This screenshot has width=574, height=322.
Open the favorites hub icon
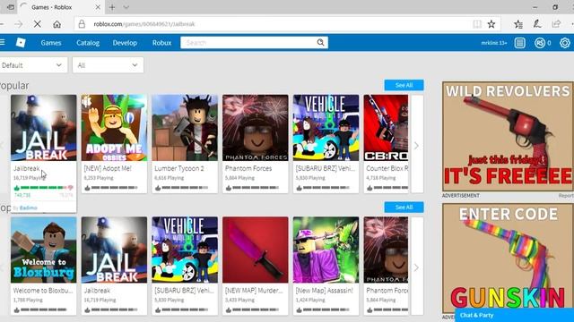(x=518, y=24)
